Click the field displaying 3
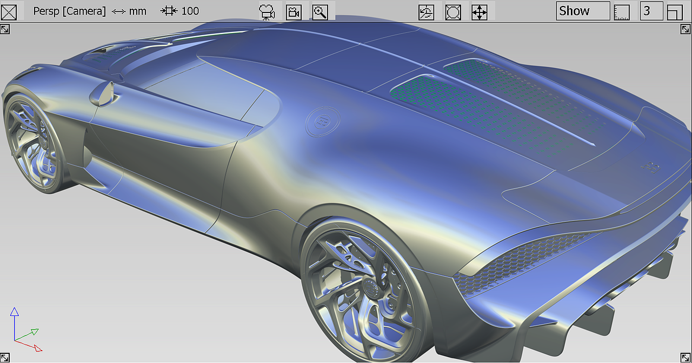This screenshot has width=692, height=363. click(651, 11)
